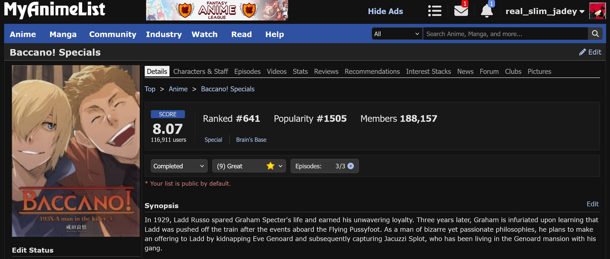Click the Members 188,157 text

coord(399,119)
